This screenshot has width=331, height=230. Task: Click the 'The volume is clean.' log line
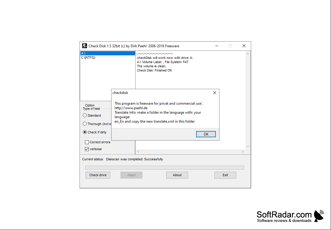pyautogui.click(x=152, y=66)
